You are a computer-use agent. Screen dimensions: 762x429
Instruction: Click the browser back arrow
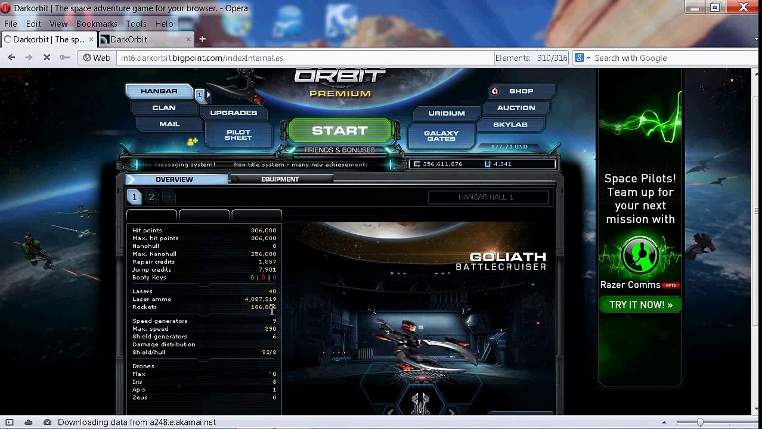[x=11, y=58]
